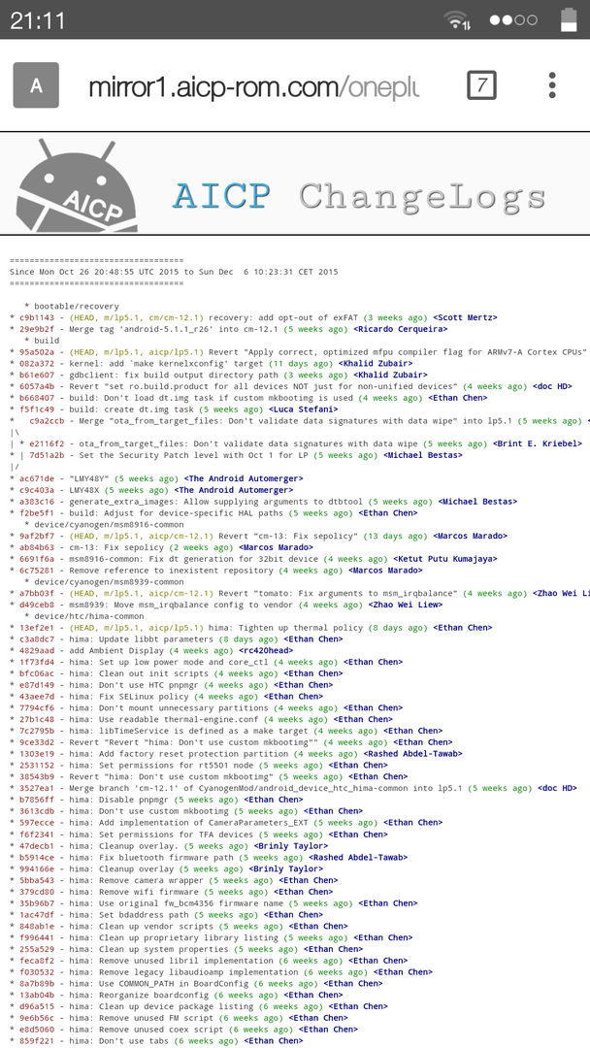The width and height of the screenshot is (590, 1048).
Task: Select author name Luca Stefani
Action: coord(304,409)
